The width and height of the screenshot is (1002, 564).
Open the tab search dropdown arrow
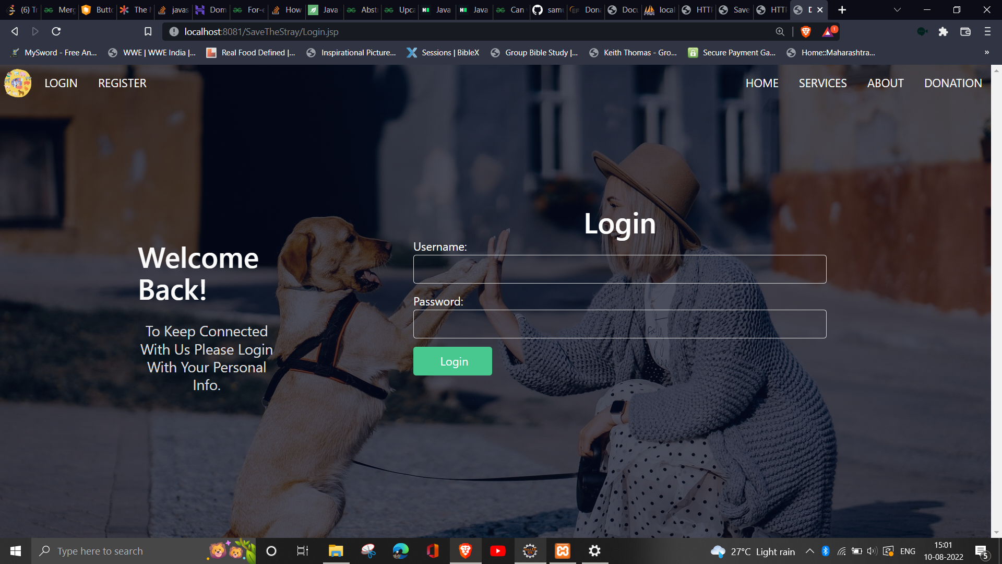[897, 10]
